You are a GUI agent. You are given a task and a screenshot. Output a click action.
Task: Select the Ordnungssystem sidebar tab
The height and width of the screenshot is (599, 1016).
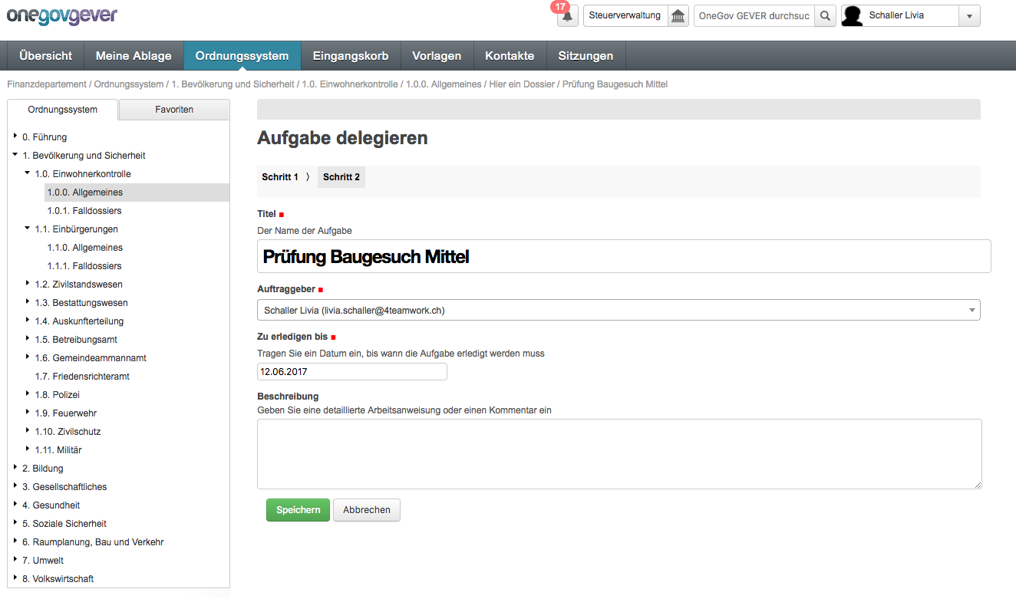[62, 110]
